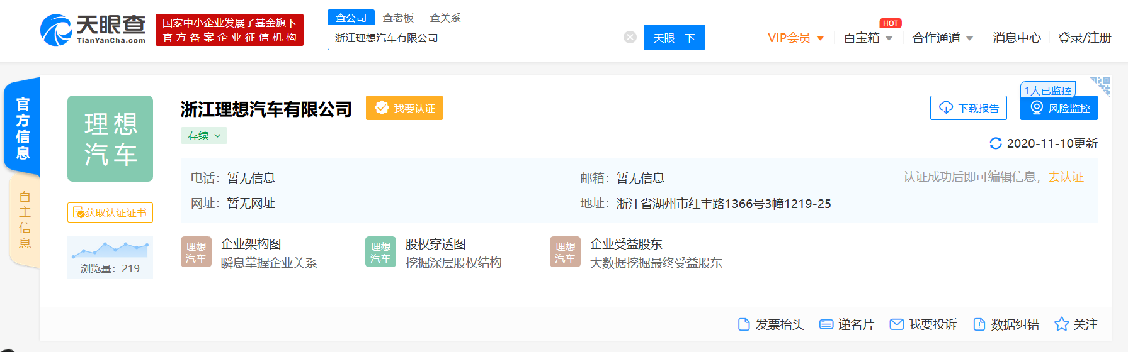Click the red 国家中小企业发展子基金旗下 banner
This screenshot has width=1128, height=352.
[x=229, y=30]
